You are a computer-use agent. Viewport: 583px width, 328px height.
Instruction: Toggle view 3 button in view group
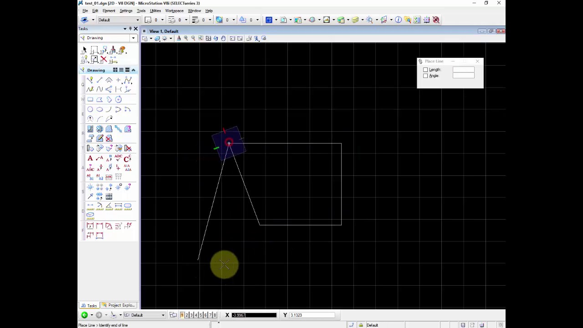point(191,315)
